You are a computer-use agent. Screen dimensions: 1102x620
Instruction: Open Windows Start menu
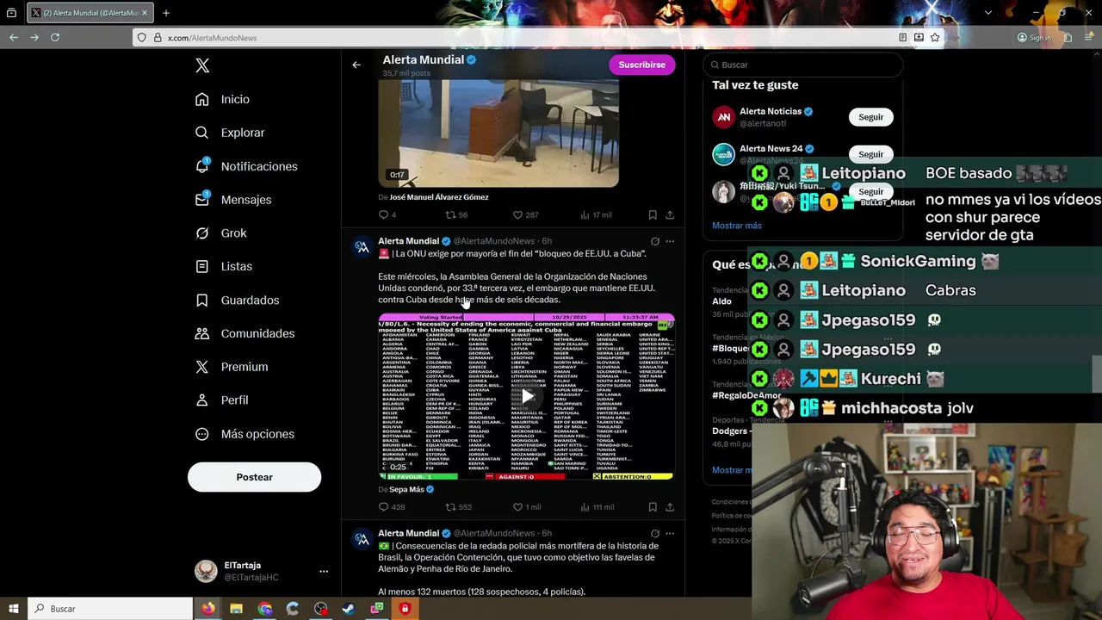click(13, 609)
